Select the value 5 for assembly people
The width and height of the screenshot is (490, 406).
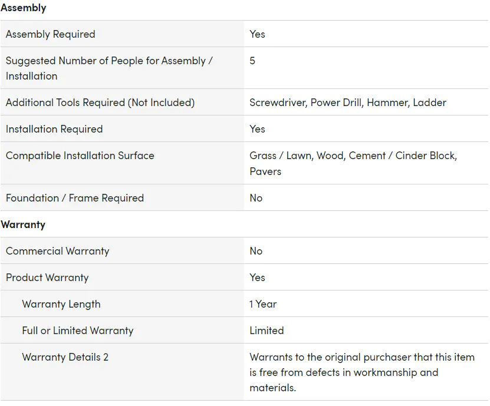[252, 61]
